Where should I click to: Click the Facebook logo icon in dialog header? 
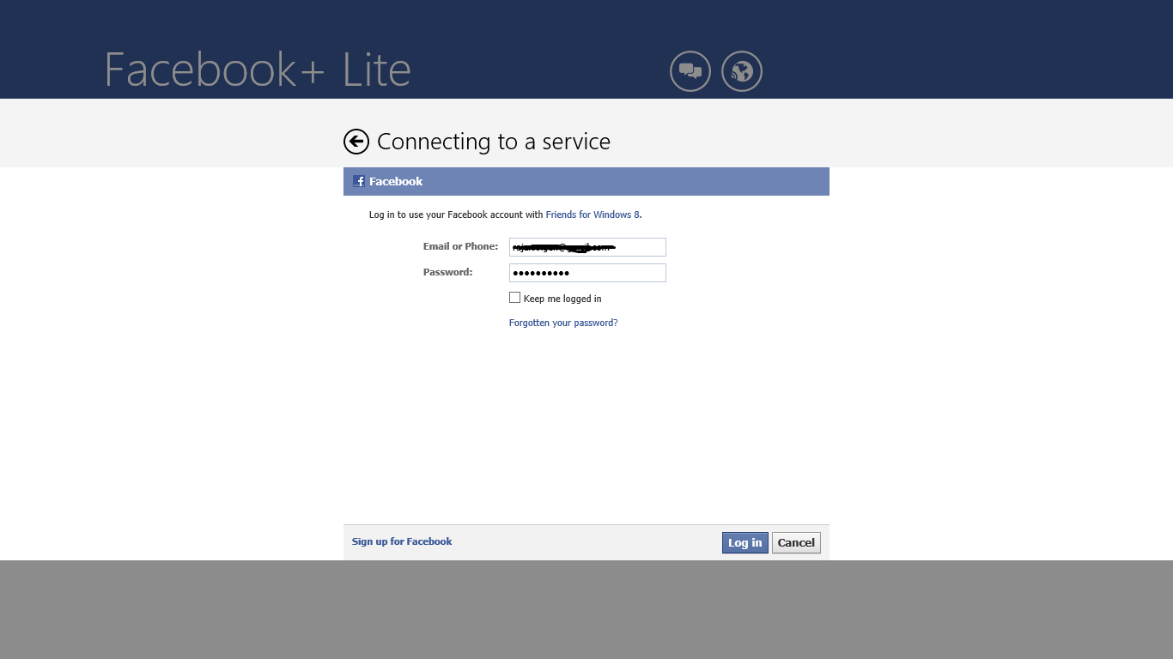(359, 181)
